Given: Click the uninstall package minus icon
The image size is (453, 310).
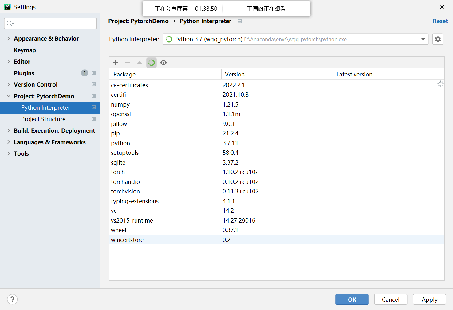Looking at the screenshot, I should pyautogui.click(x=128, y=63).
